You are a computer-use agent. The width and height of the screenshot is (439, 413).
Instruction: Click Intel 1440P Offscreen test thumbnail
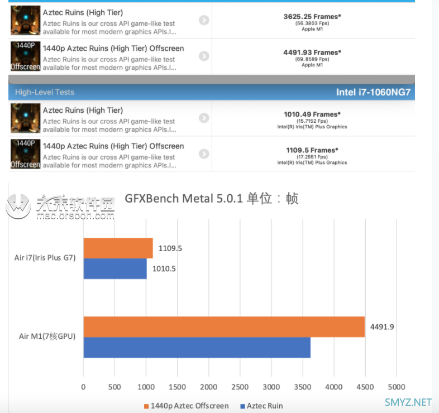pyautogui.click(x=26, y=154)
